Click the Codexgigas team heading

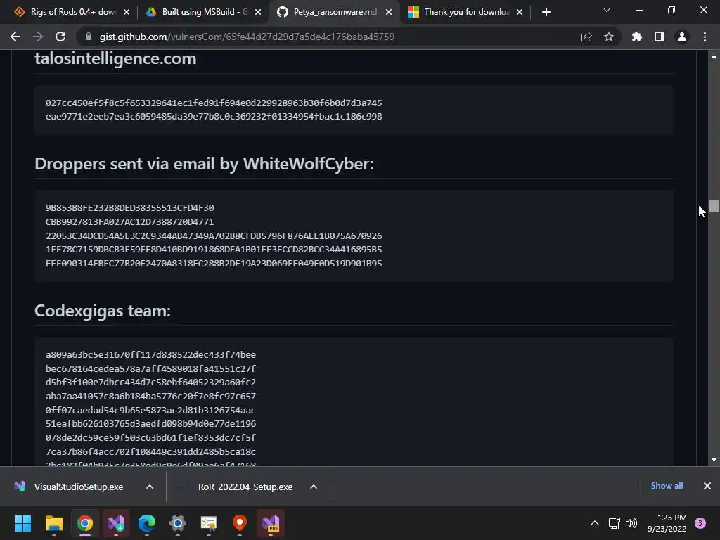tap(103, 311)
